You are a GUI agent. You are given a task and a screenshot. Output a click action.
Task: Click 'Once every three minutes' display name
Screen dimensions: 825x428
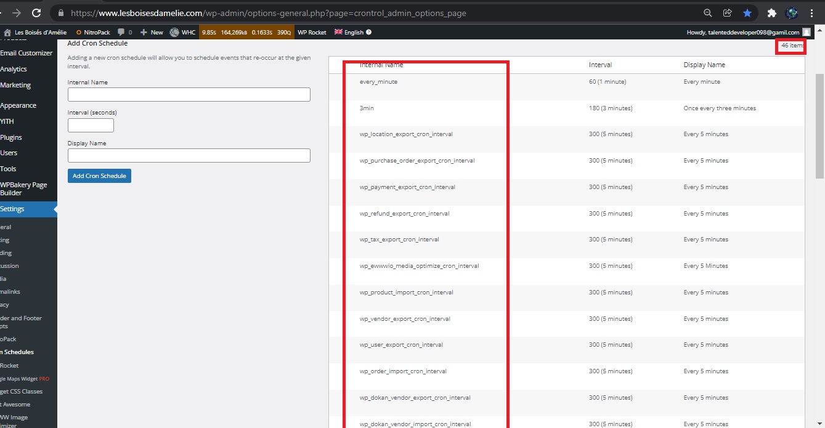720,108
